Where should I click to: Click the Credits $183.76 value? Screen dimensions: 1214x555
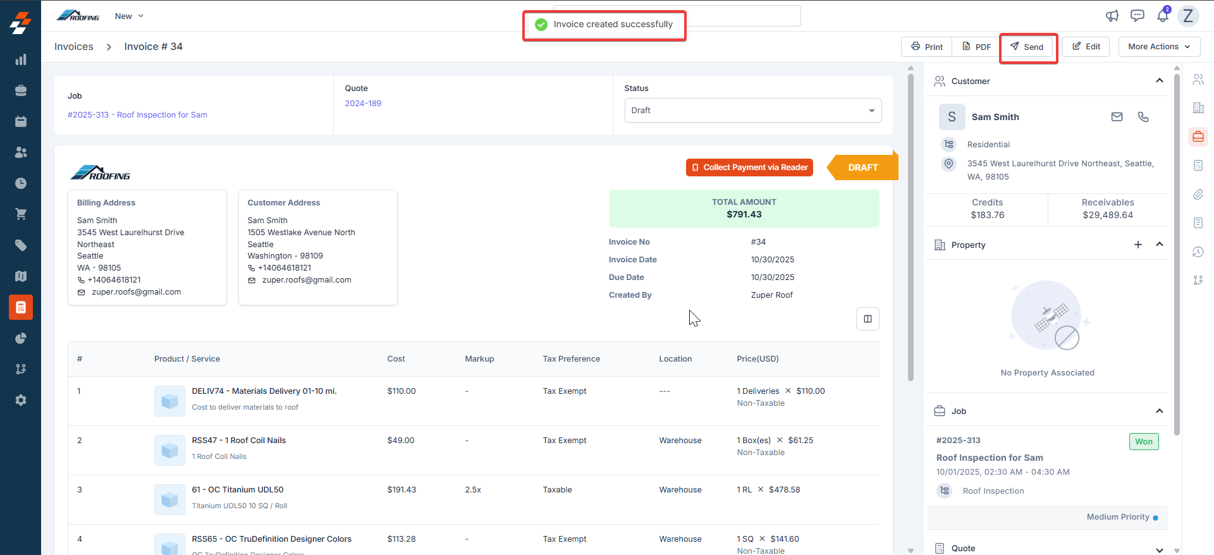[988, 215]
